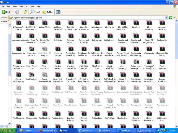Image resolution: width=178 pixels, height=133 pixels.
Task: Open the File menu
Action: point(3,6)
